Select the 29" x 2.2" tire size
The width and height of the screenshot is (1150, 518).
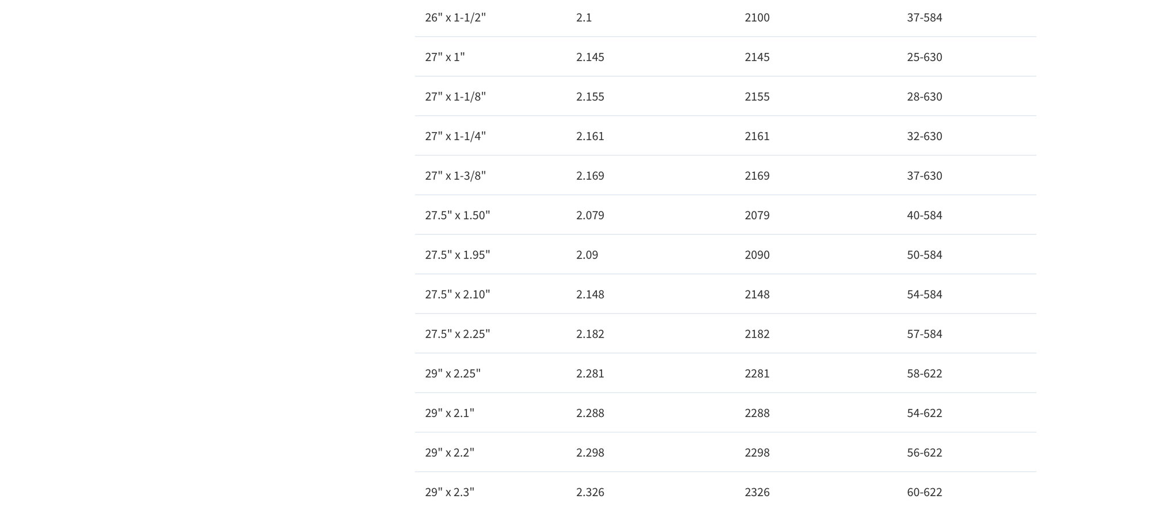450,453
